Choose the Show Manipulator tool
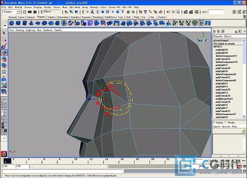The width and height of the screenshot is (247, 178). 4,85
